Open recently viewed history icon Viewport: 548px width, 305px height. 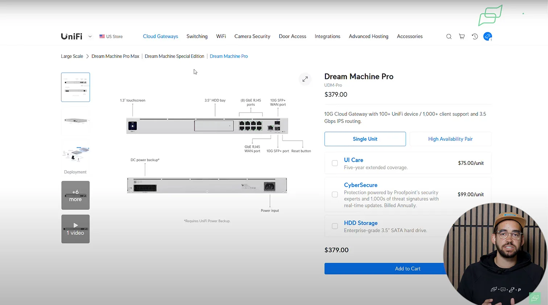pyautogui.click(x=475, y=37)
